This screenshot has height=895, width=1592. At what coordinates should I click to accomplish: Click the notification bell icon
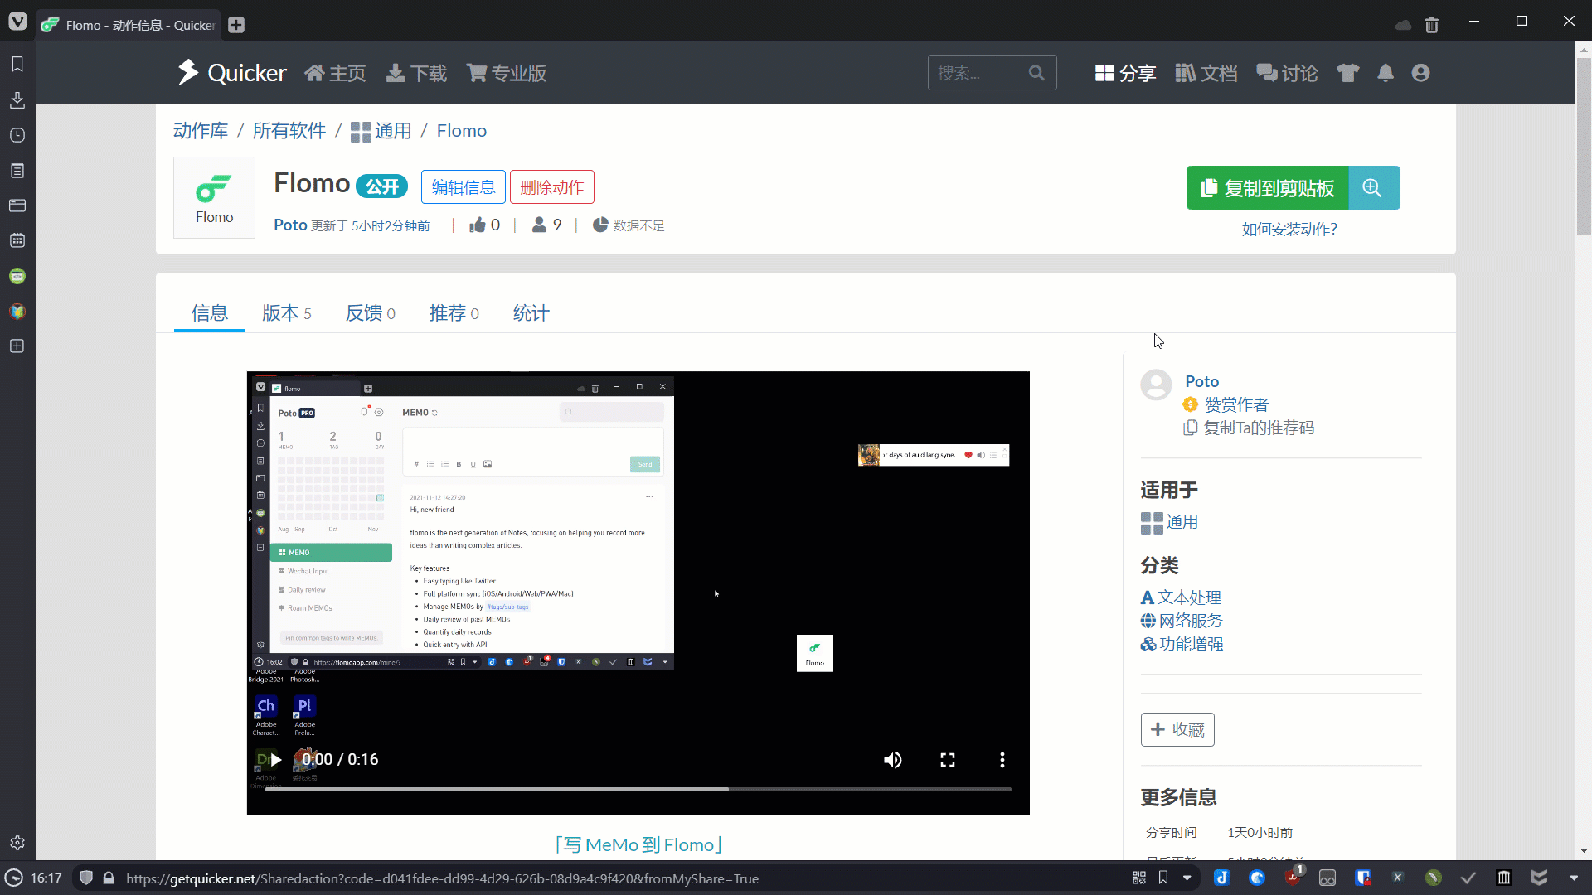(1386, 73)
